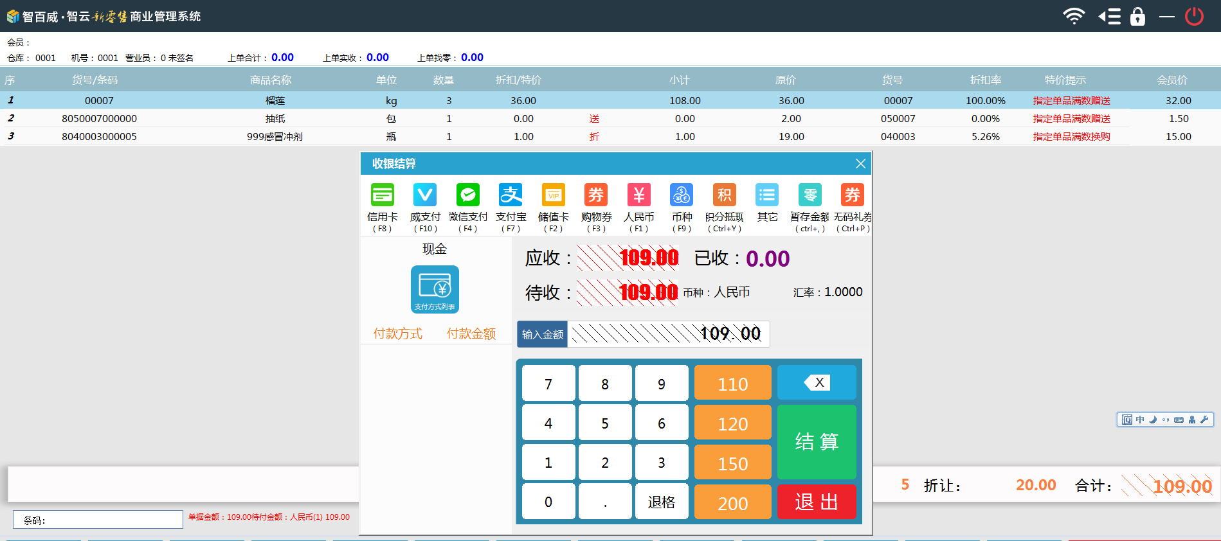The height and width of the screenshot is (541, 1221).
Task: Click the 威支付 payment icon
Action: pyautogui.click(x=425, y=195)
